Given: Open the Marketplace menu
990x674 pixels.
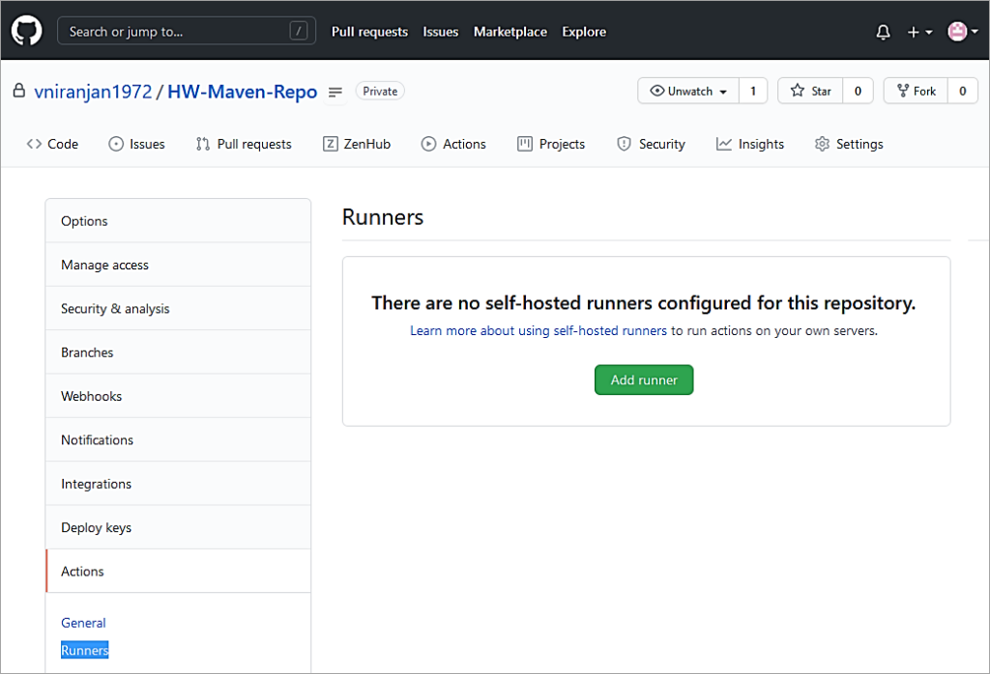Looking at the screenshot, I should pyautogui.click(x=510, y=31).
